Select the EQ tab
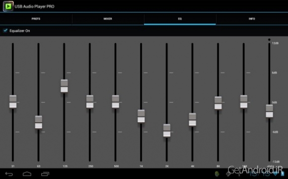Viewport: 288px width, 179px height. pyautogui.click(x=180, y=19)
